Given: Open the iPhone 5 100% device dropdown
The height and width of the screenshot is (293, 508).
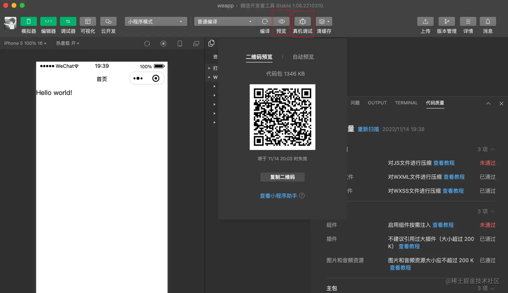Looking at the screenshot, I should [25, 43].
